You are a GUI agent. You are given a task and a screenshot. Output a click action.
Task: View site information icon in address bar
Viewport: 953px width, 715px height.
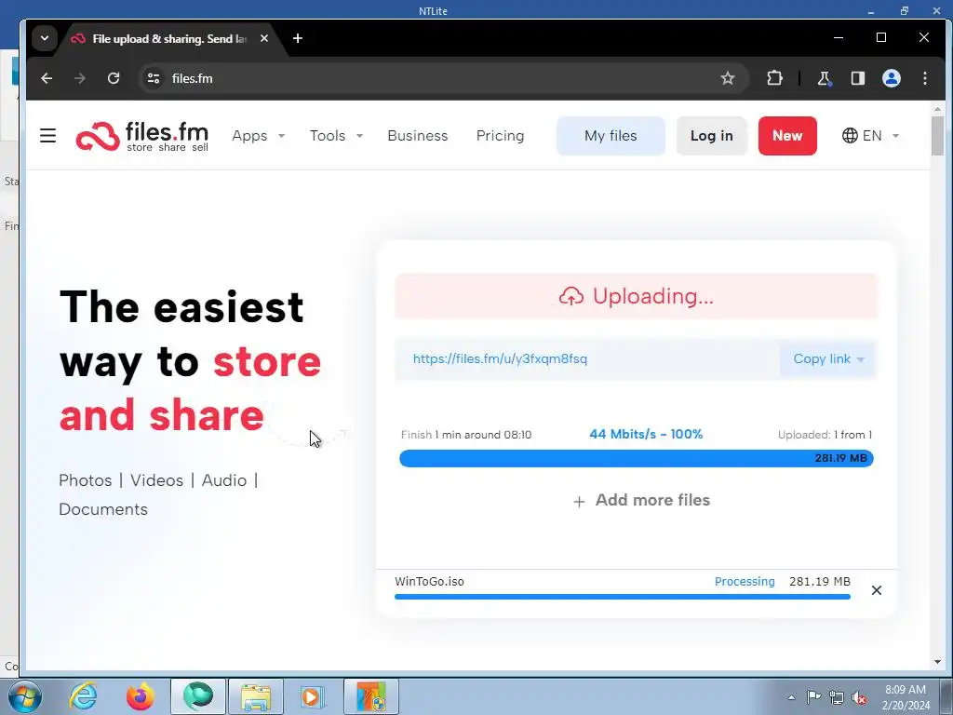point(154,78)
